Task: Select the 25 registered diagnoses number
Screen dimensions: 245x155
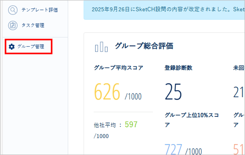Action: pos(173,92)
